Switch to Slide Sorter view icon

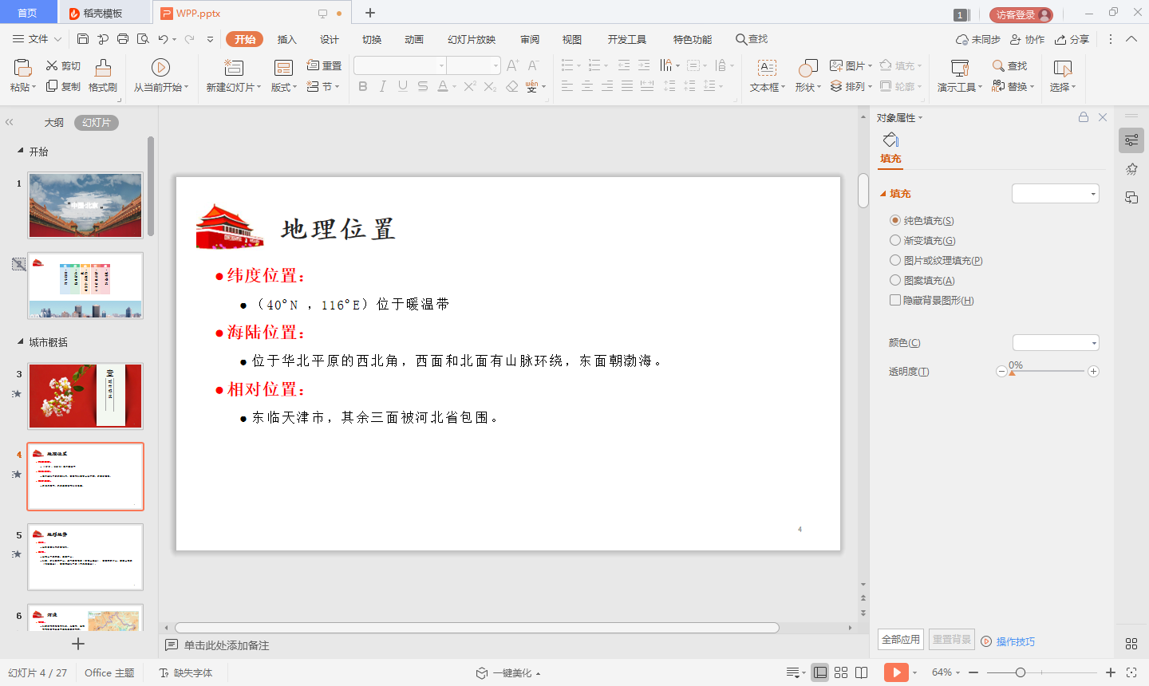[x=841, y=672]
